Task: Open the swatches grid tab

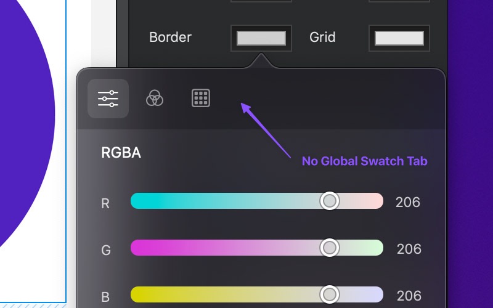Action: (x=201, y=98)
